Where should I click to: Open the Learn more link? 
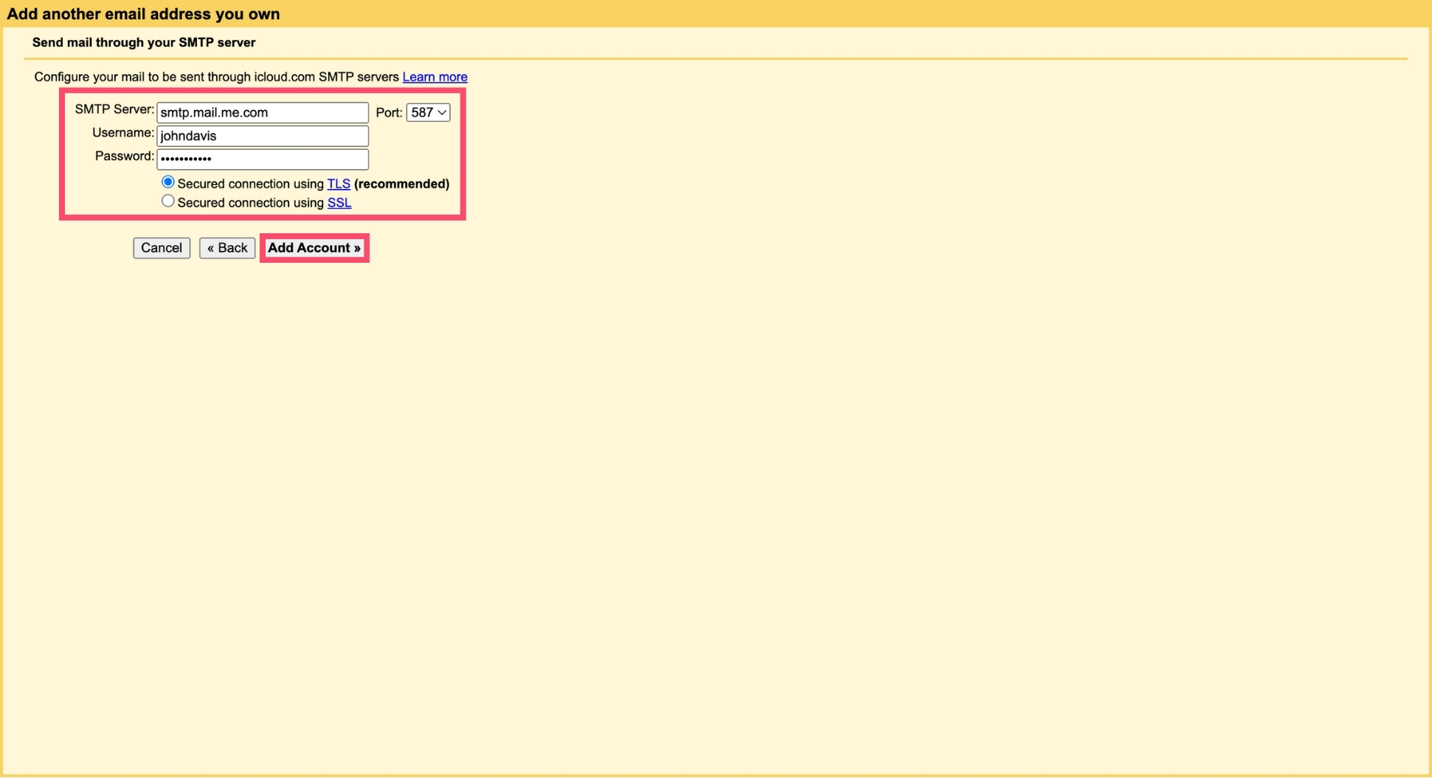pos(435,77)
